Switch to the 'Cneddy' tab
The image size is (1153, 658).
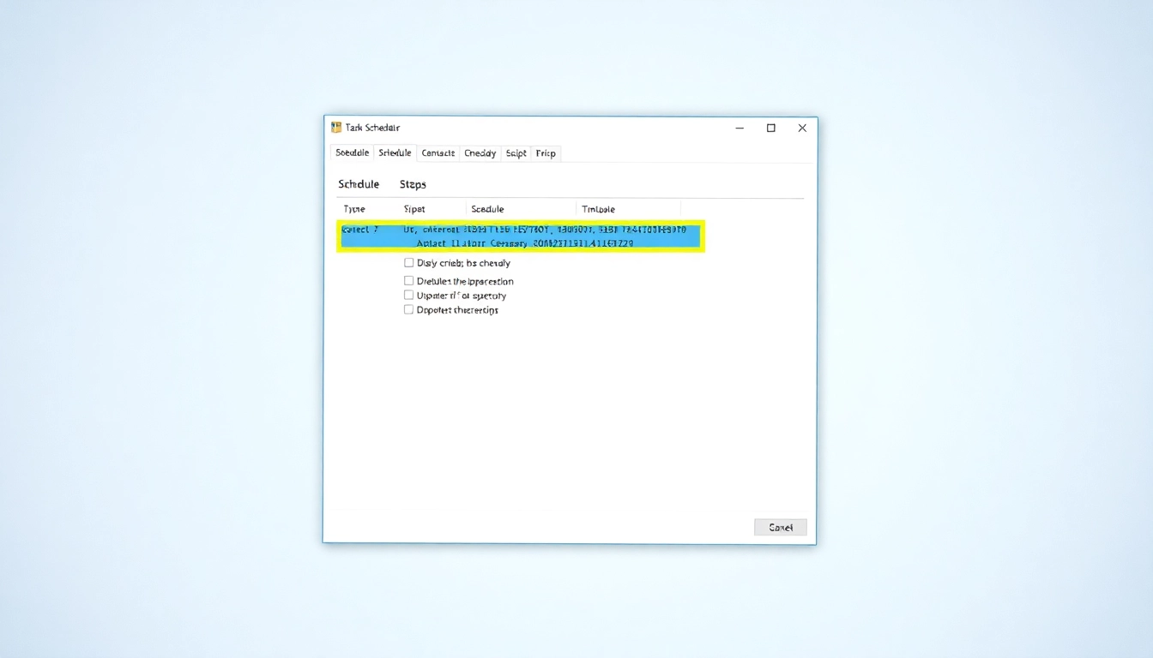click(x=480, y=153)
